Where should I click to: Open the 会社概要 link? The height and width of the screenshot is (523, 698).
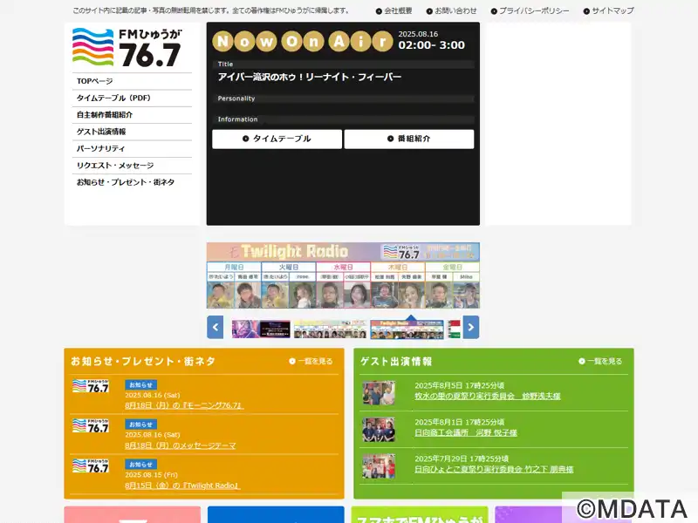[399, 10]
